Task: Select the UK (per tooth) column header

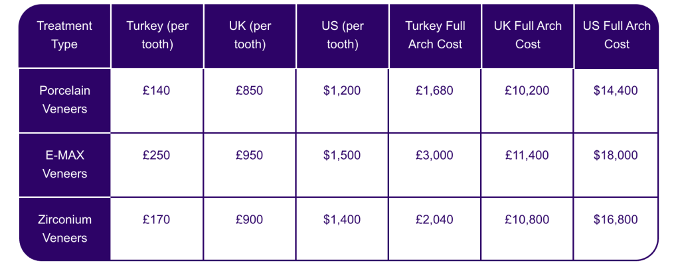Action: [x=250, y=36]
